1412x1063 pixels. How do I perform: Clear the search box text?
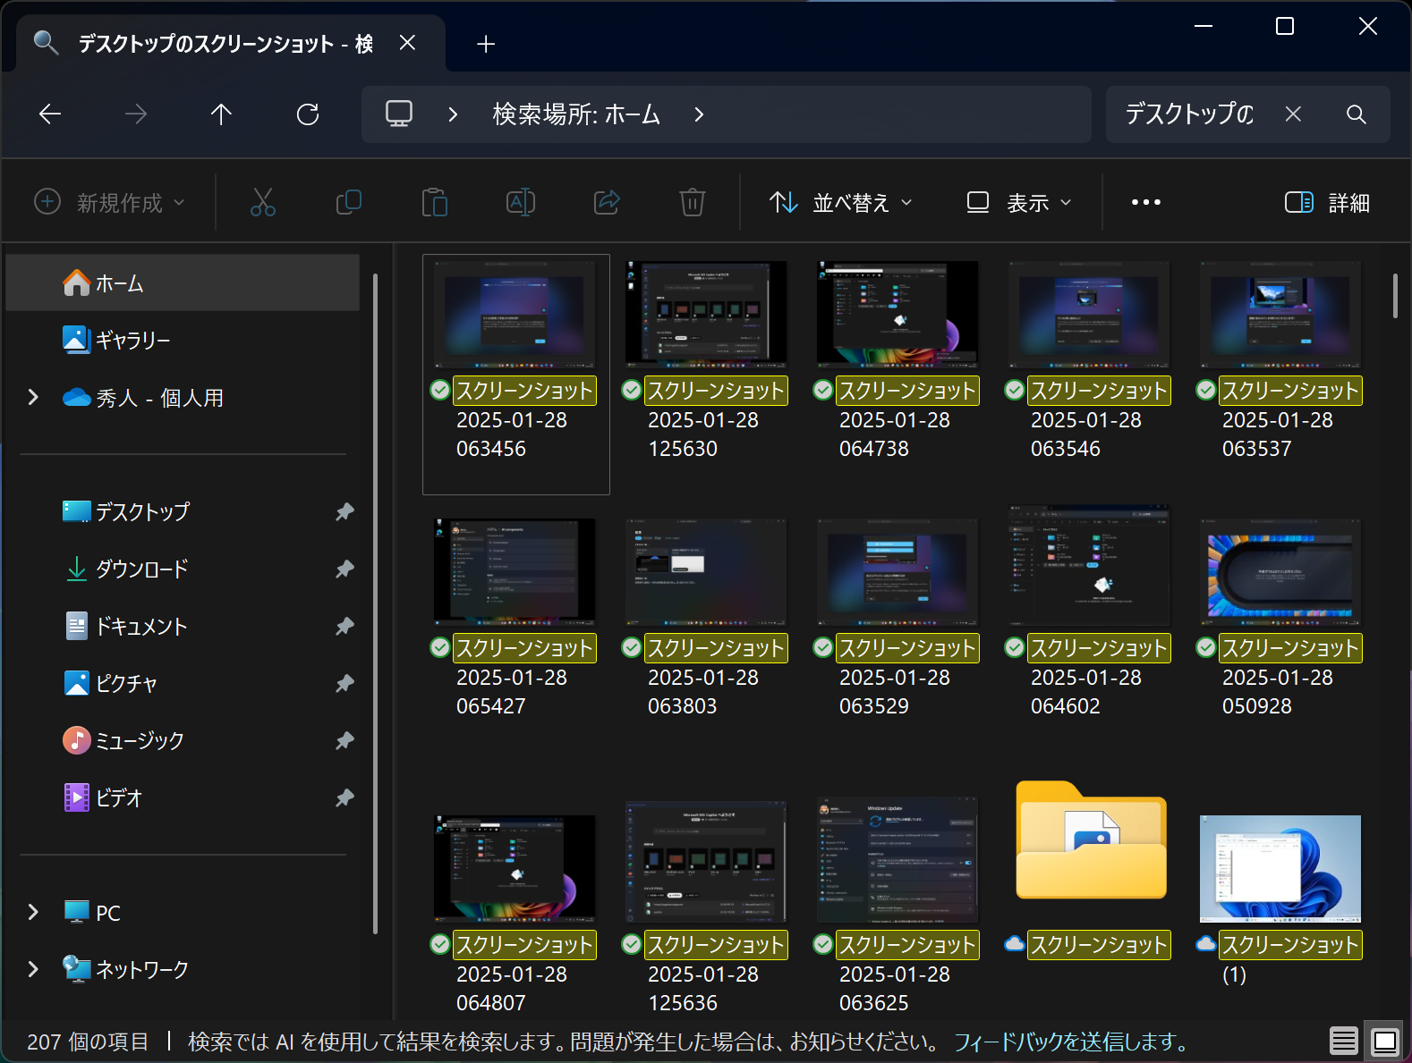coord(1293,114)
